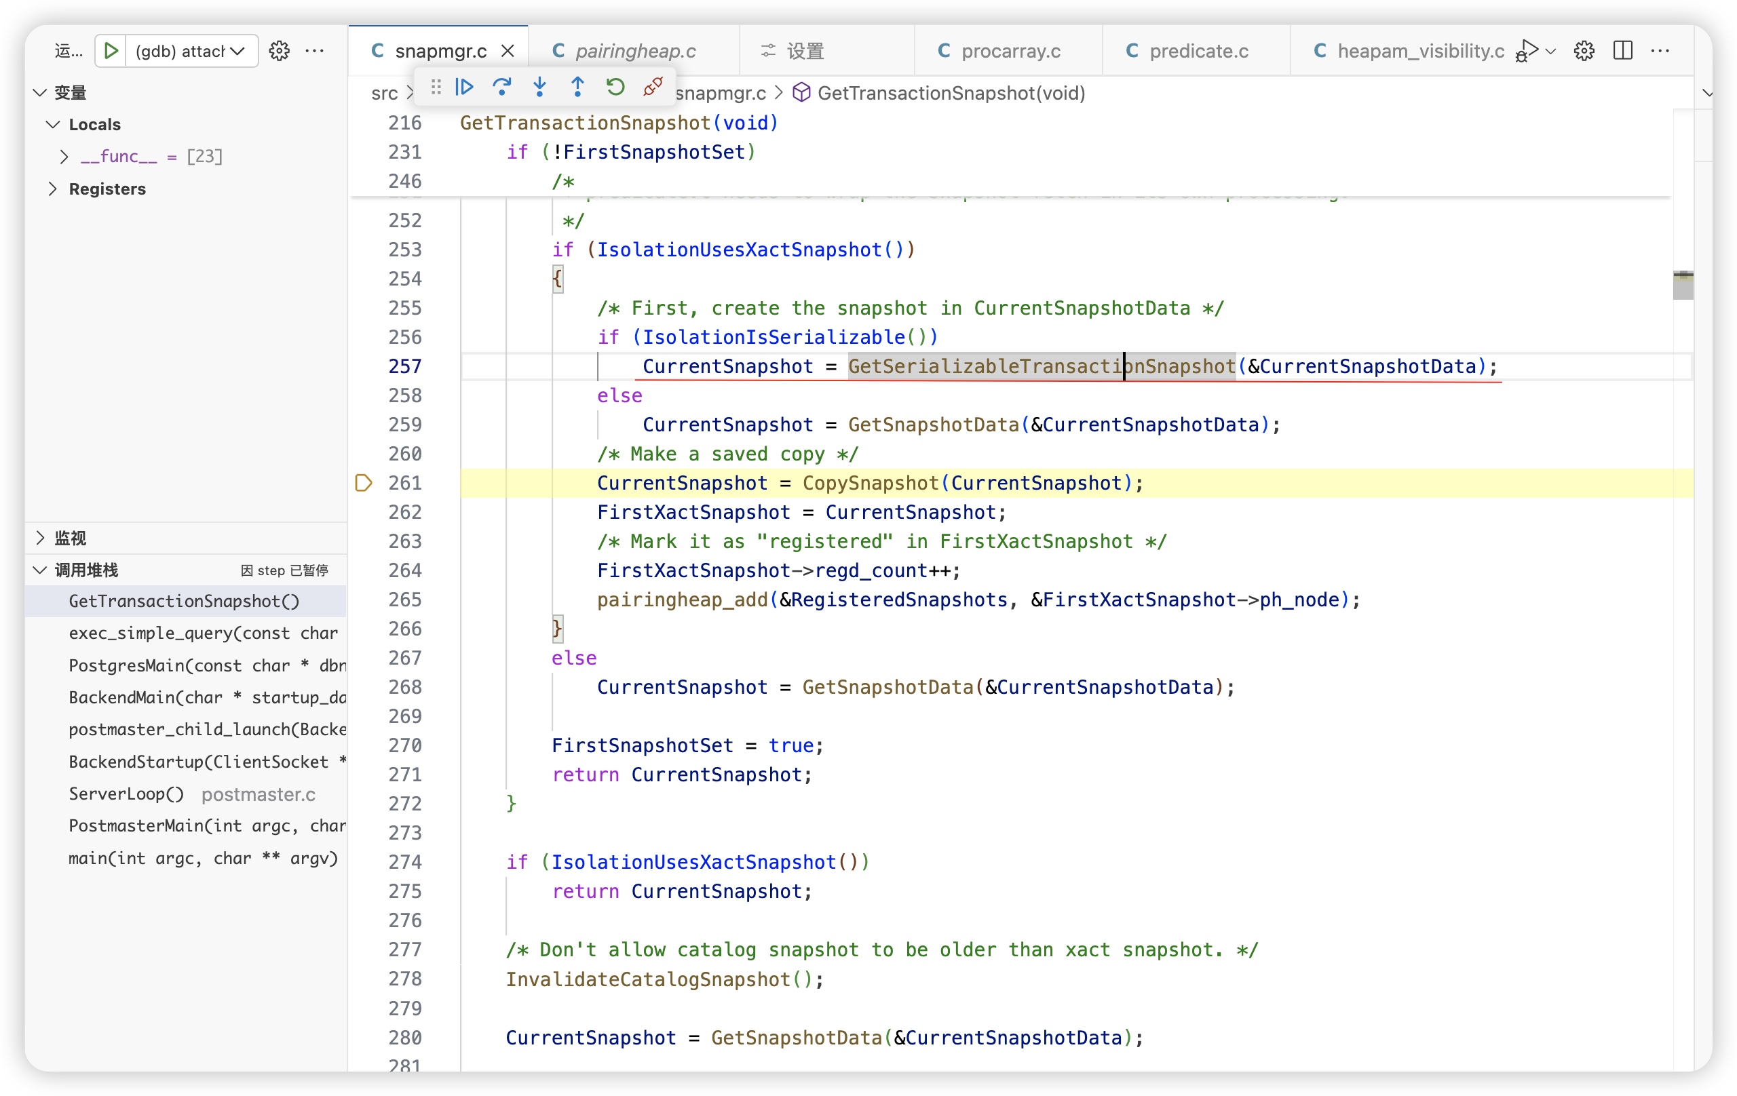Switch to the procarray.c tab
1737x1096 pixels.
[1010, 51]
